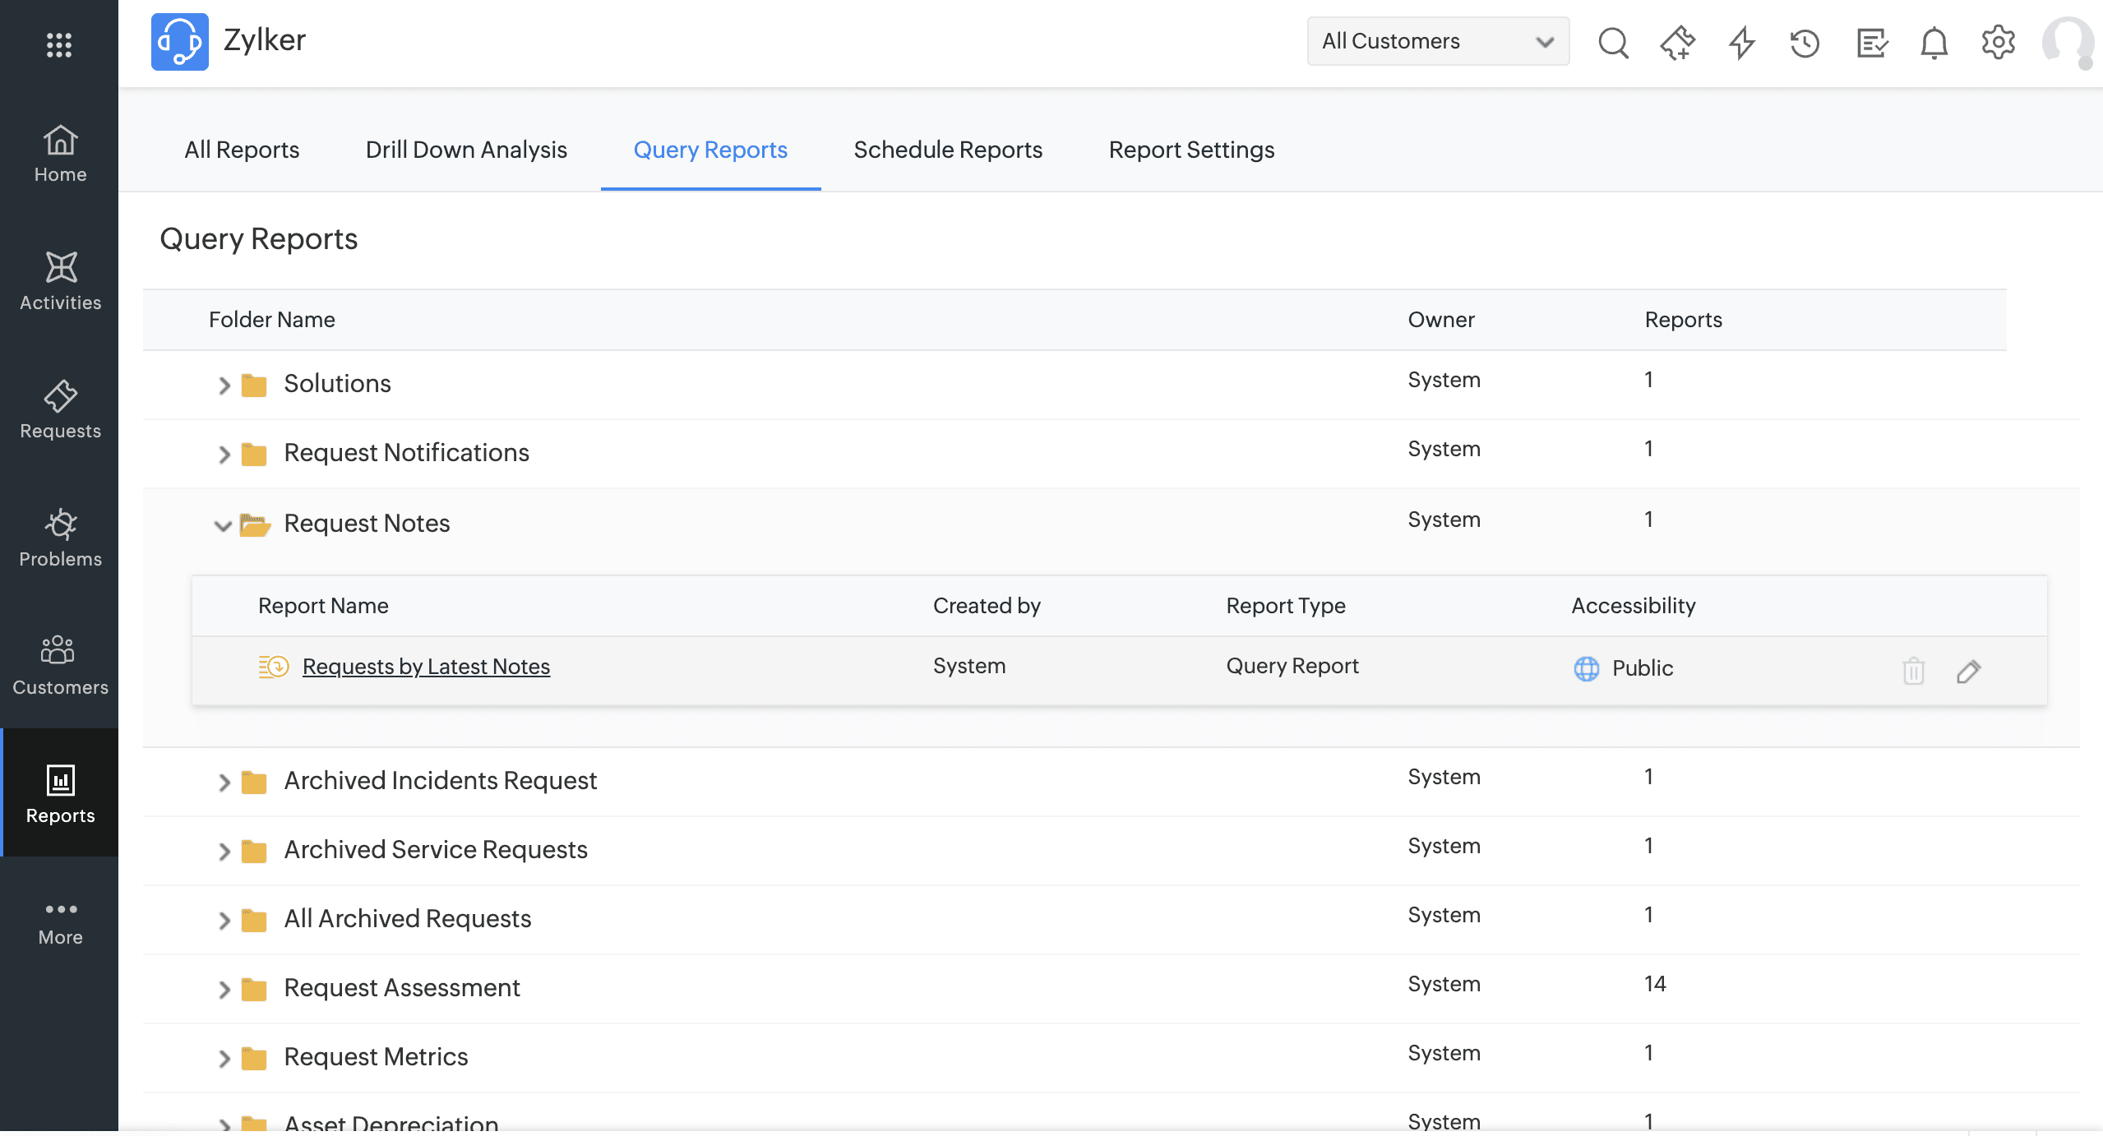The height and width of the screenshot is (1136, 2103).
Task: Go to Problems in sidebar
Action: 60,538
